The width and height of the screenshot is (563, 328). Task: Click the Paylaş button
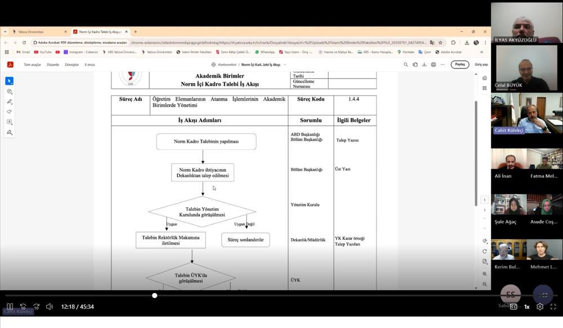[x=460, y=65]
